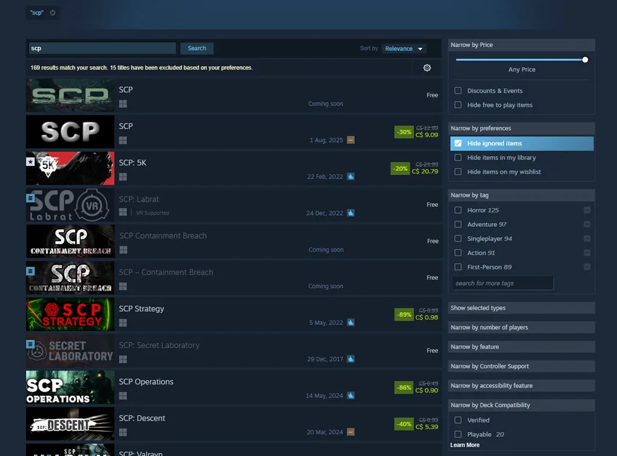Expand Show selected types section
Viewport: 617px width, 456px height.
[x=521, y=308]
